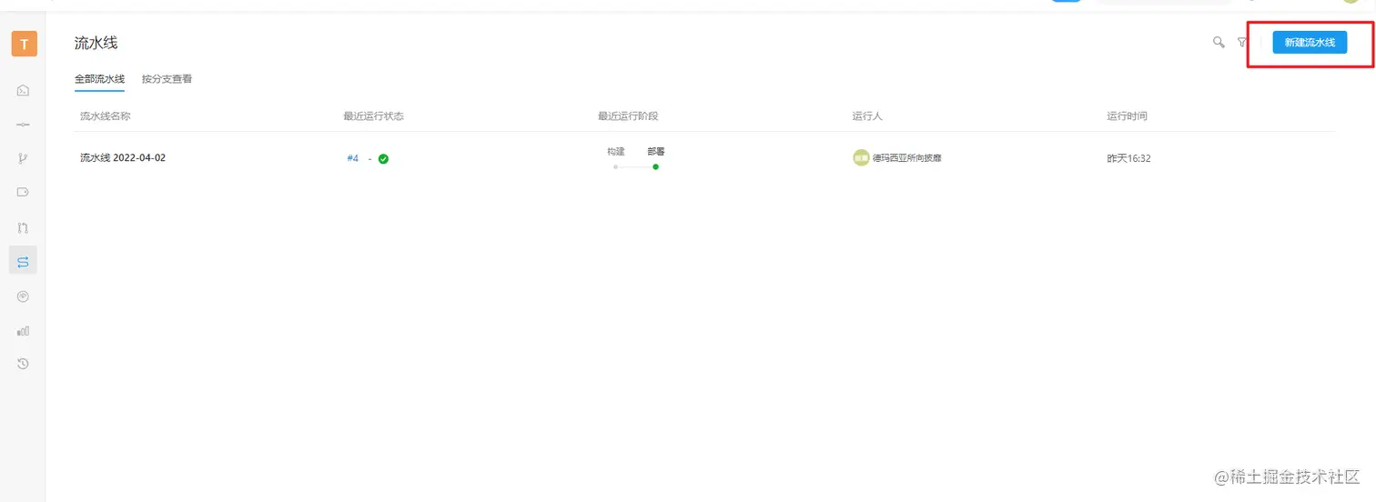The image size is (1376, 502).
Task: Click the 最近运行状态 column header
Action: coord(373,116)
